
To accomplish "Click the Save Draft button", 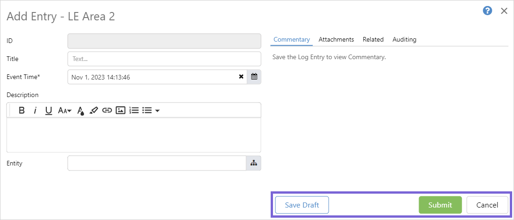I will pyautogui.click(x=302, y=205).
